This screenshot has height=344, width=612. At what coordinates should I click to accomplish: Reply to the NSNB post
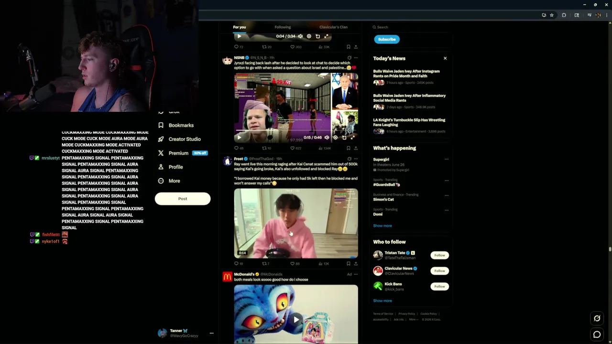[x=238, y=148]
